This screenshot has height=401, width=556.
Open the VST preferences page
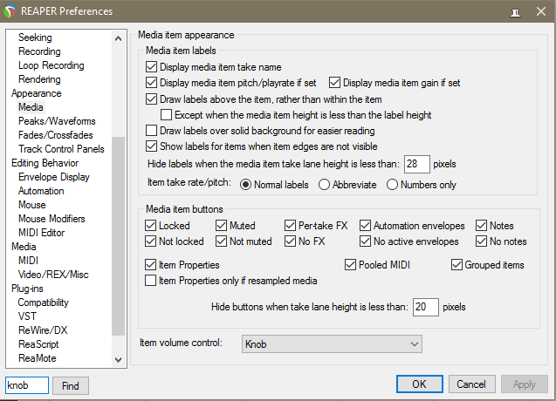[x=27, y=316]
